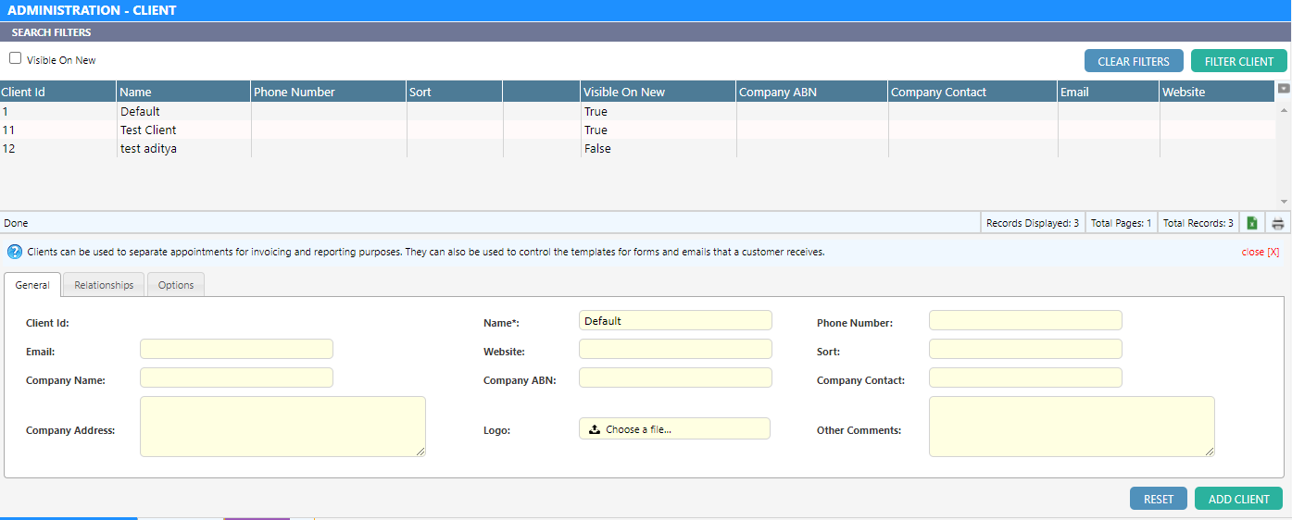Switch to the Relationships tab

coord(104,285)
